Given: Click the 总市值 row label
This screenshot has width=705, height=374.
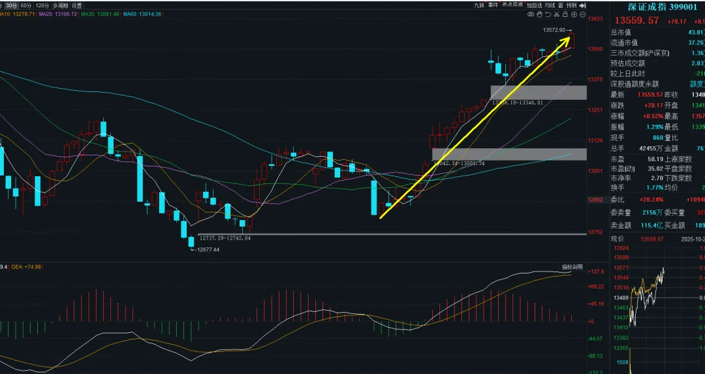Looking at the screenshot, I should [621, 33].
